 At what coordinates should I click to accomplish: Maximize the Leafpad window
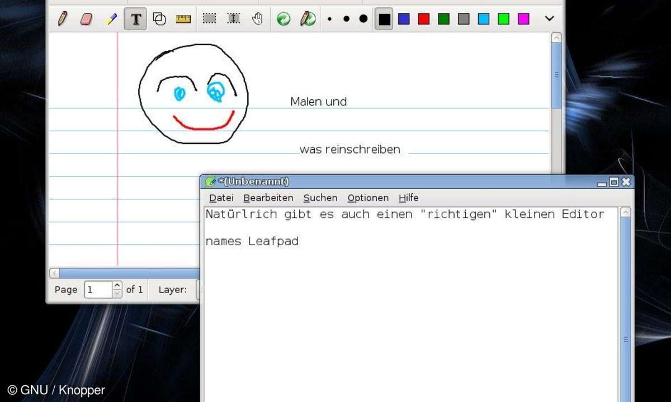[614, 182]
